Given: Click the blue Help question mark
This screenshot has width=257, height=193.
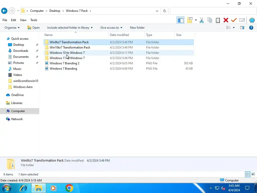Looking at the screenshot, I should 251,28.
